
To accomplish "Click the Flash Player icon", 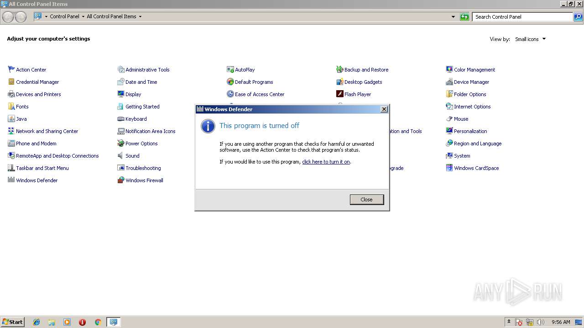I will [x=340, y=94].
